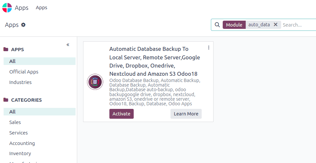Click the search magnifier icon
316x163 pixels.
[217, 25]
